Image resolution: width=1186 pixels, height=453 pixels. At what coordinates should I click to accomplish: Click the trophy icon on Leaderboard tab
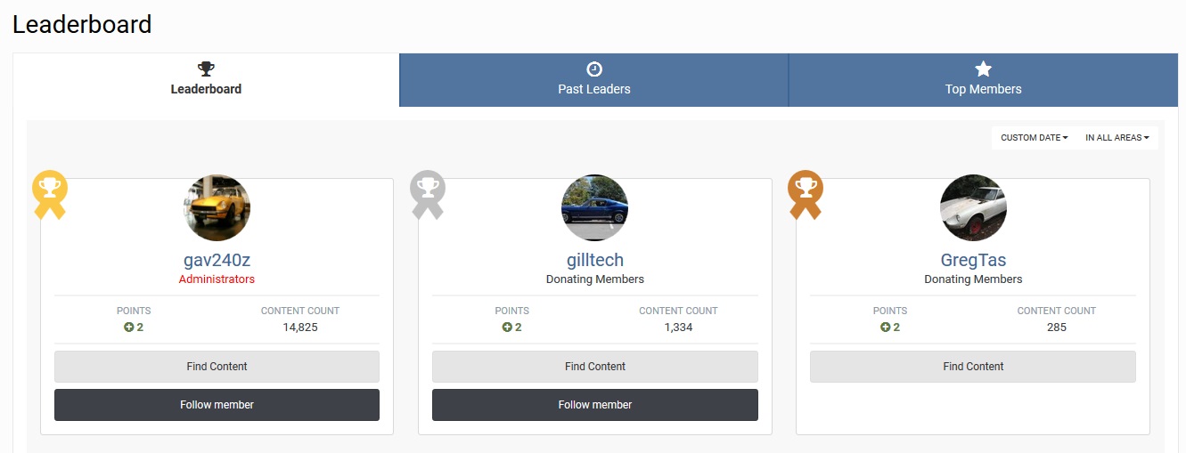click(206, 69)
